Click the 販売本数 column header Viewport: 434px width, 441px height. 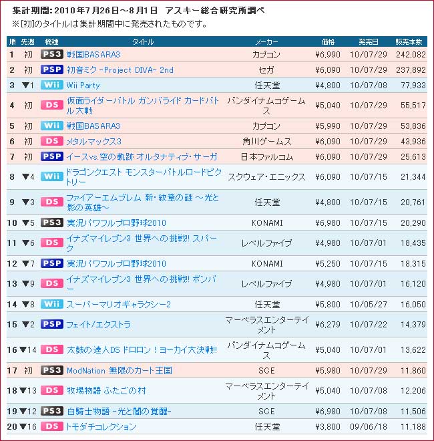tap(409, 42)
